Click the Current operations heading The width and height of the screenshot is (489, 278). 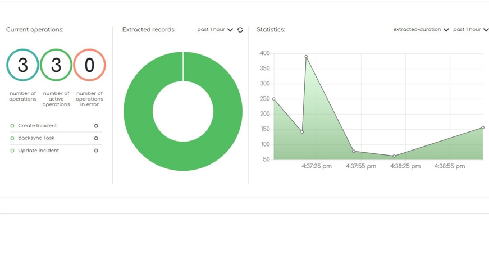[x=35, y=30]
